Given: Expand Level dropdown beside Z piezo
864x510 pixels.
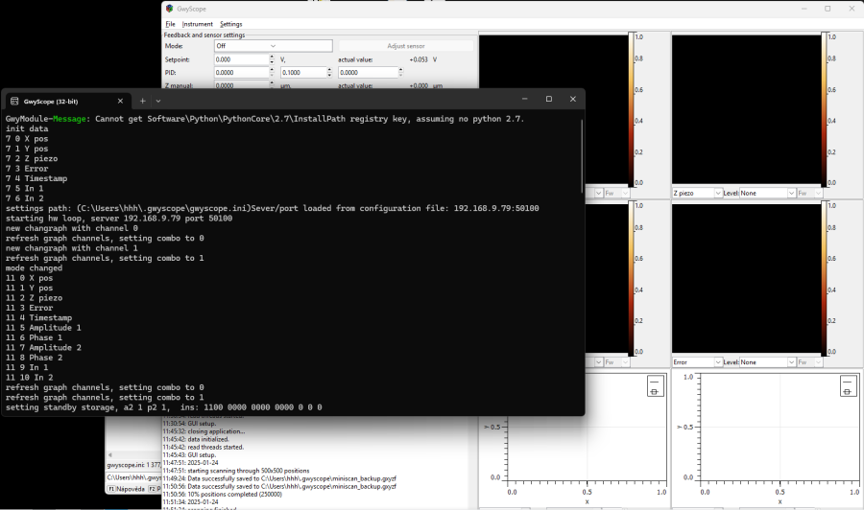Looking at the screenshot, I should point(767,193).
